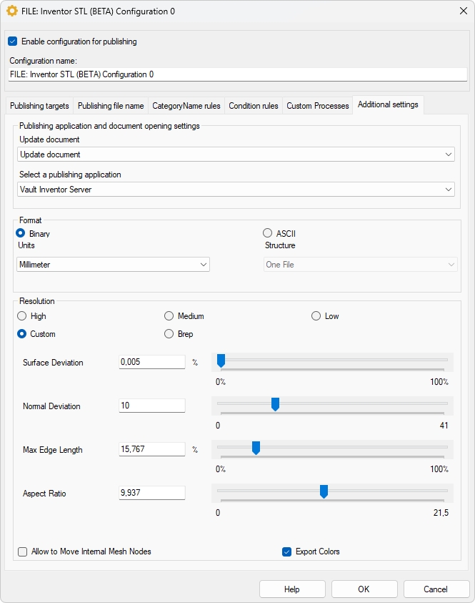Choose High resolution option
Screen dimensions: 475x603
click(x=22, y=316)
